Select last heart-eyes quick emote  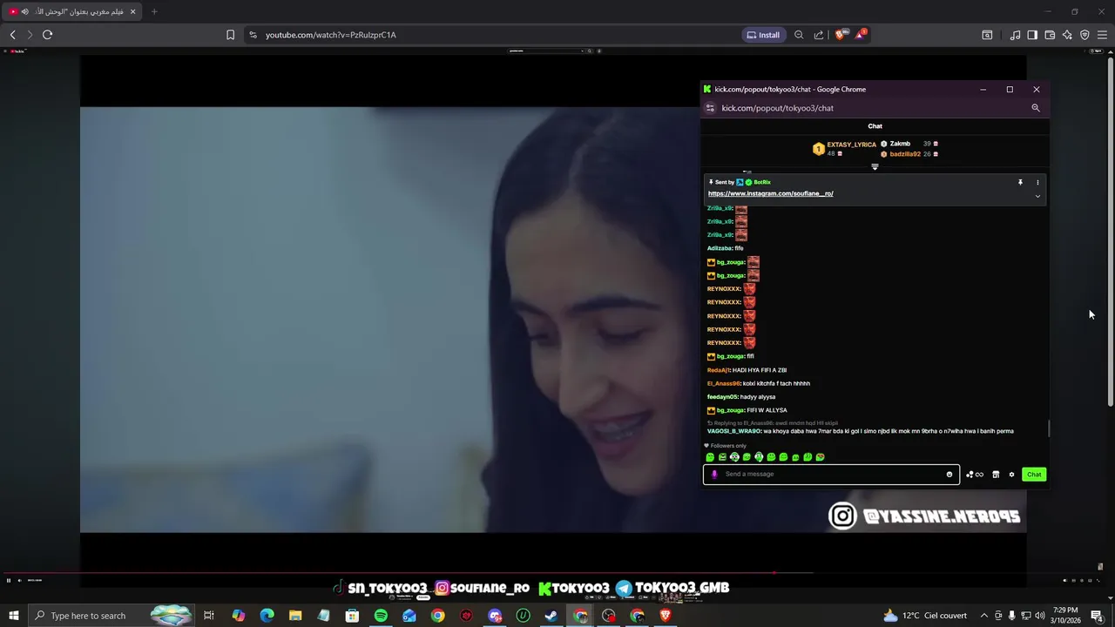click(x=820, y=457)
